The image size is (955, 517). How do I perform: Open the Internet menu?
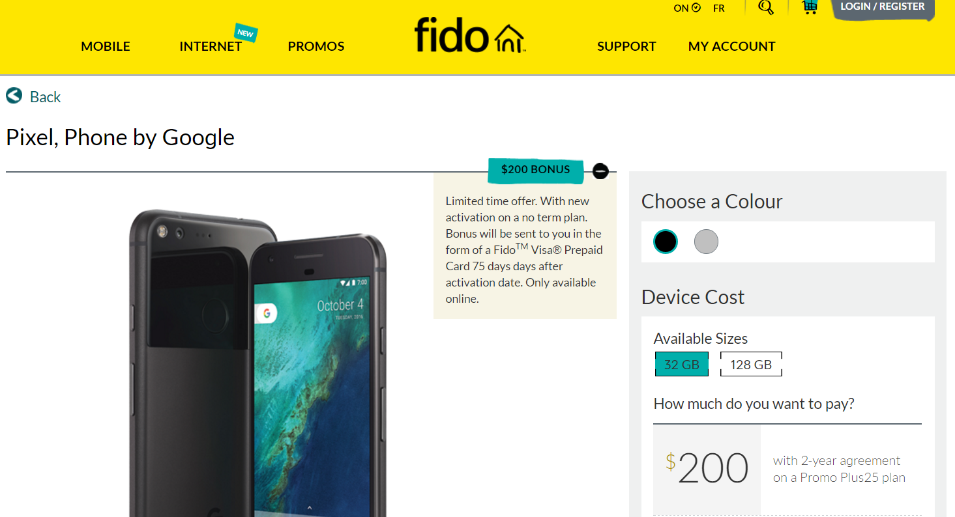[211, 46]
